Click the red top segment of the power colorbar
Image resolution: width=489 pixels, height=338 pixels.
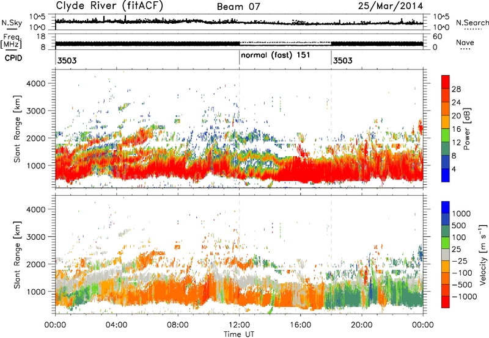click(x=446, y=82)
